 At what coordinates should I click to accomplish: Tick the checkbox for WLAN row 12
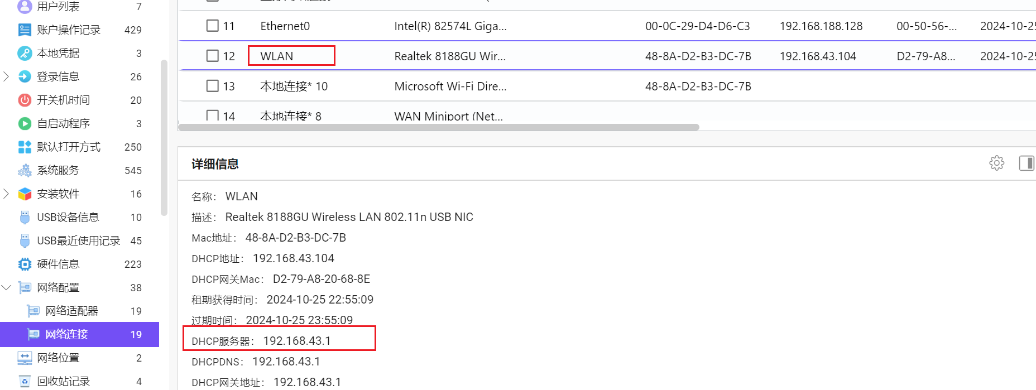[x=213, y=56]
